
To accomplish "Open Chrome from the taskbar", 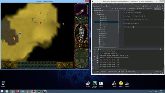I will coord(12,91).
